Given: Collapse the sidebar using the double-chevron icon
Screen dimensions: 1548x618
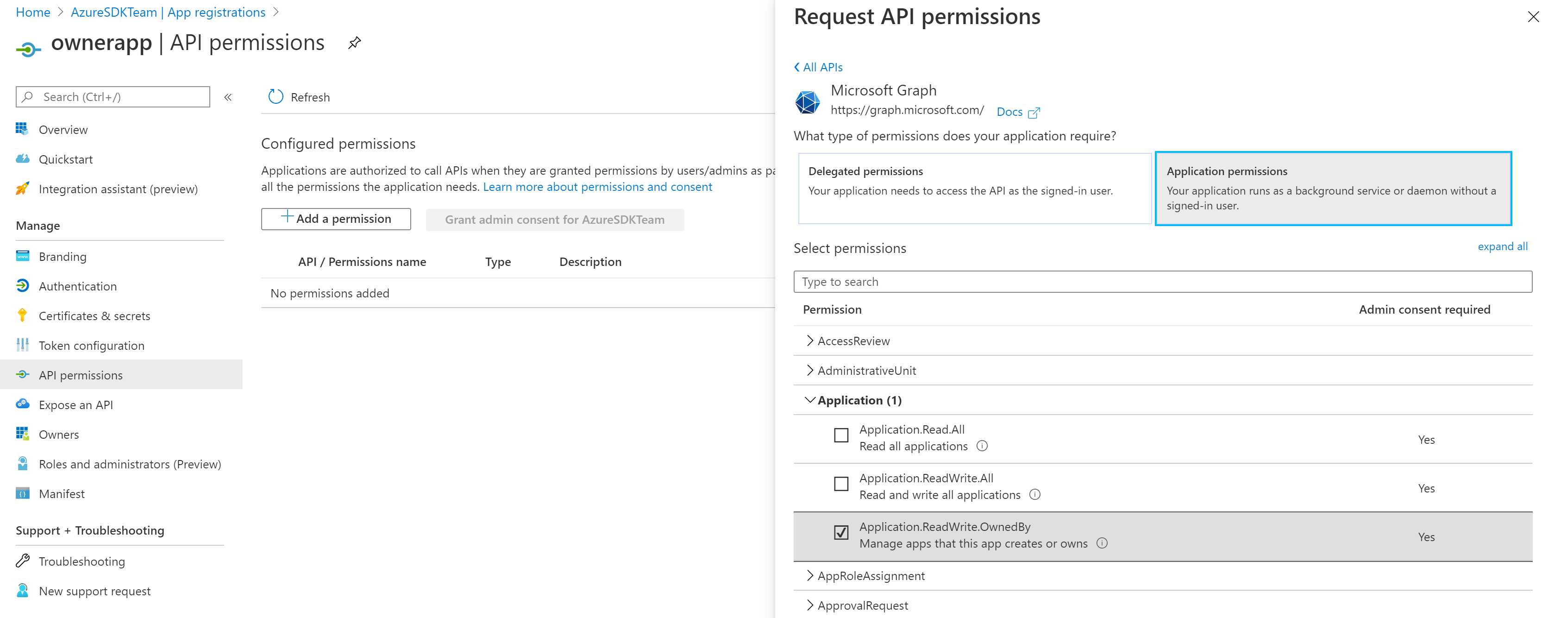Looking at the screenshot, I should click(x=228, y=97).
